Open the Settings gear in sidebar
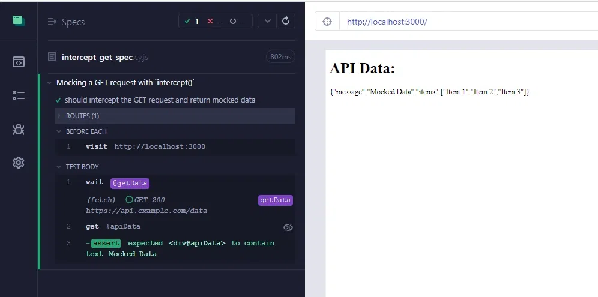Image resolution: width=598 pixels, height=297 pixels. pos(18,163)
